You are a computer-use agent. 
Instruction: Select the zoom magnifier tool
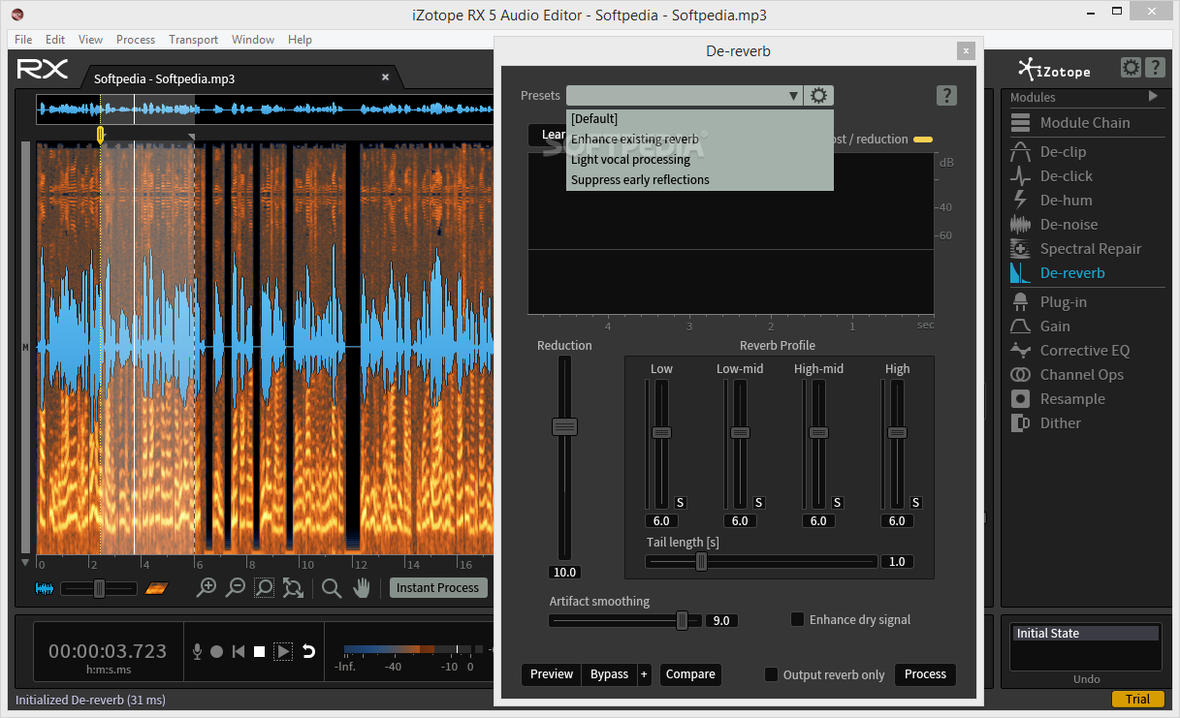(x=332, y=587)
